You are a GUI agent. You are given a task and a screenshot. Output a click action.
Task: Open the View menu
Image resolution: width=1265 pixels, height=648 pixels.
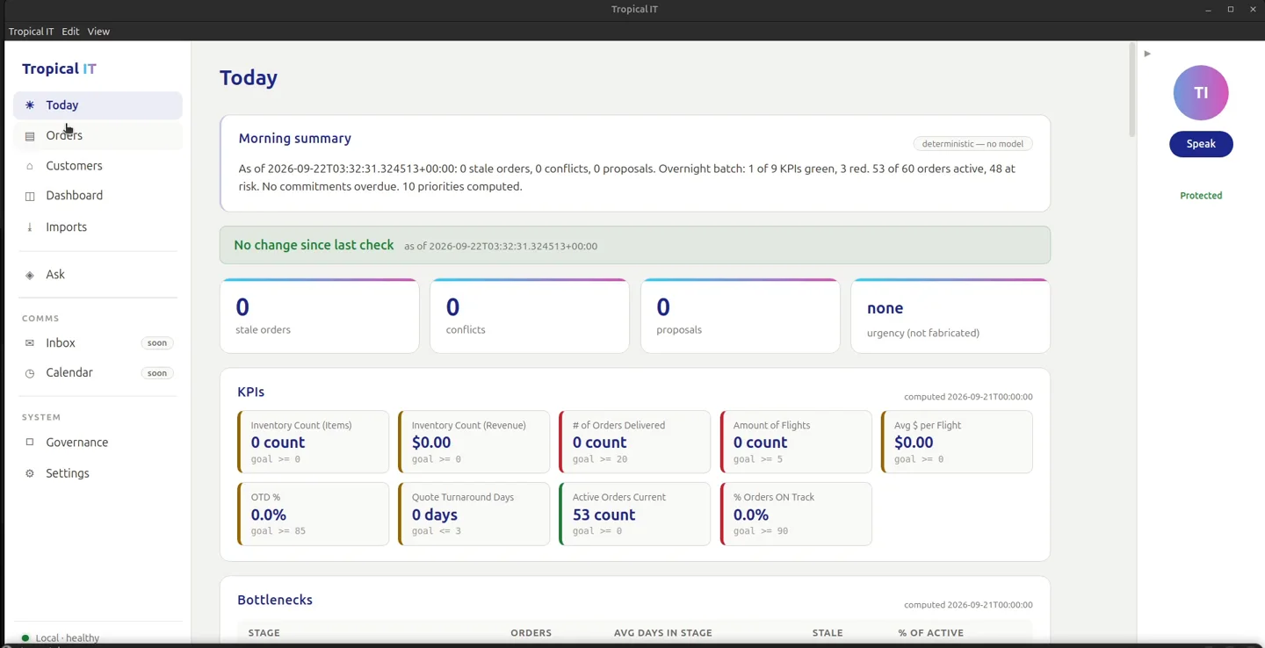98,32
